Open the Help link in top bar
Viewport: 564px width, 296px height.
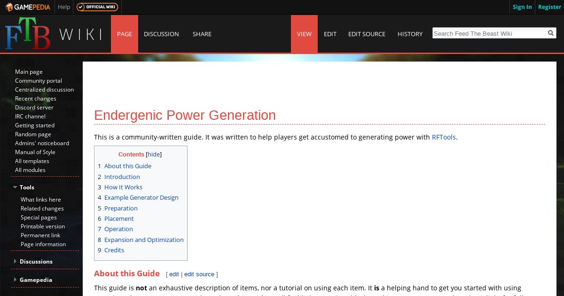pyautogui.click(x=64, y=7)
